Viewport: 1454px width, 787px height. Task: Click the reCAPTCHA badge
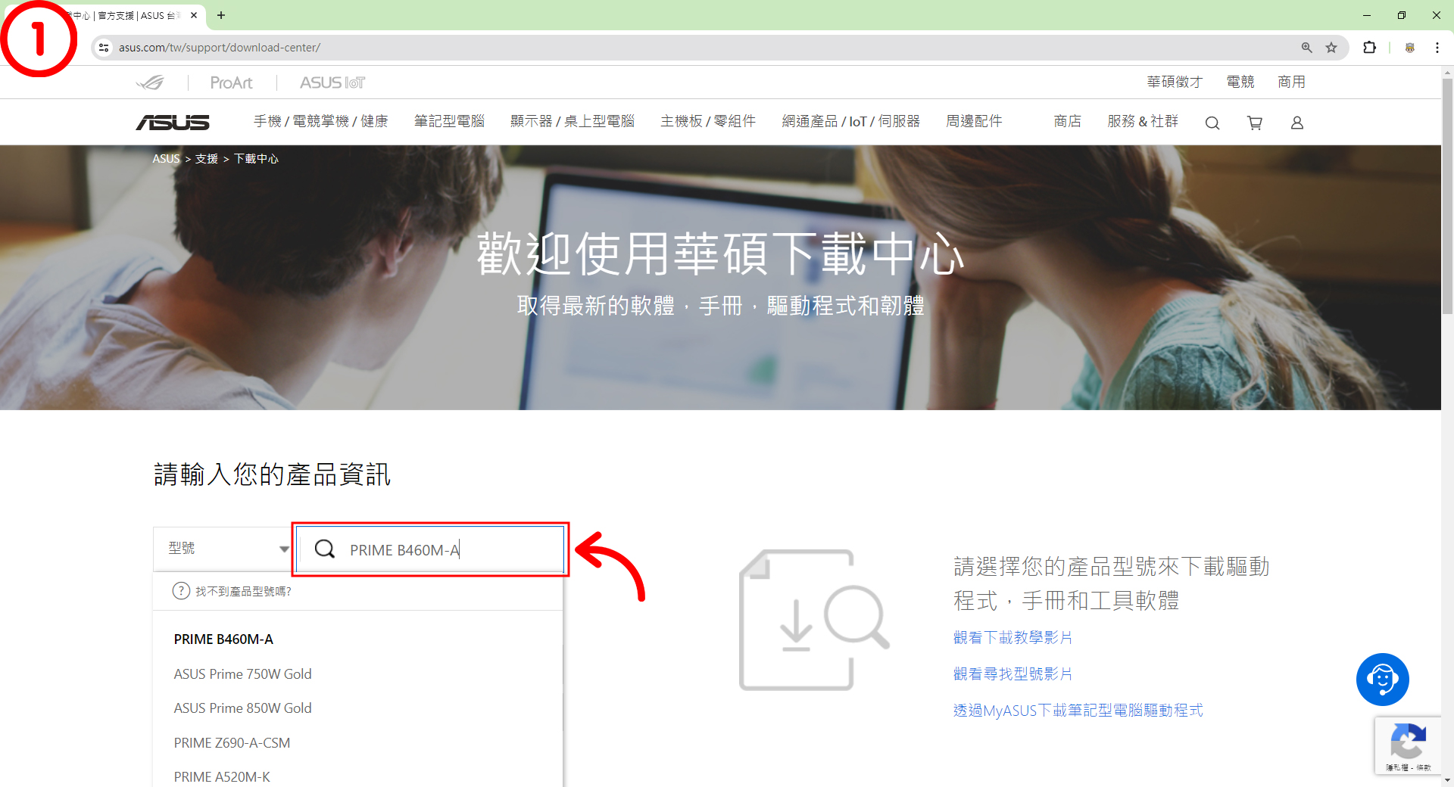(1408, 745)
